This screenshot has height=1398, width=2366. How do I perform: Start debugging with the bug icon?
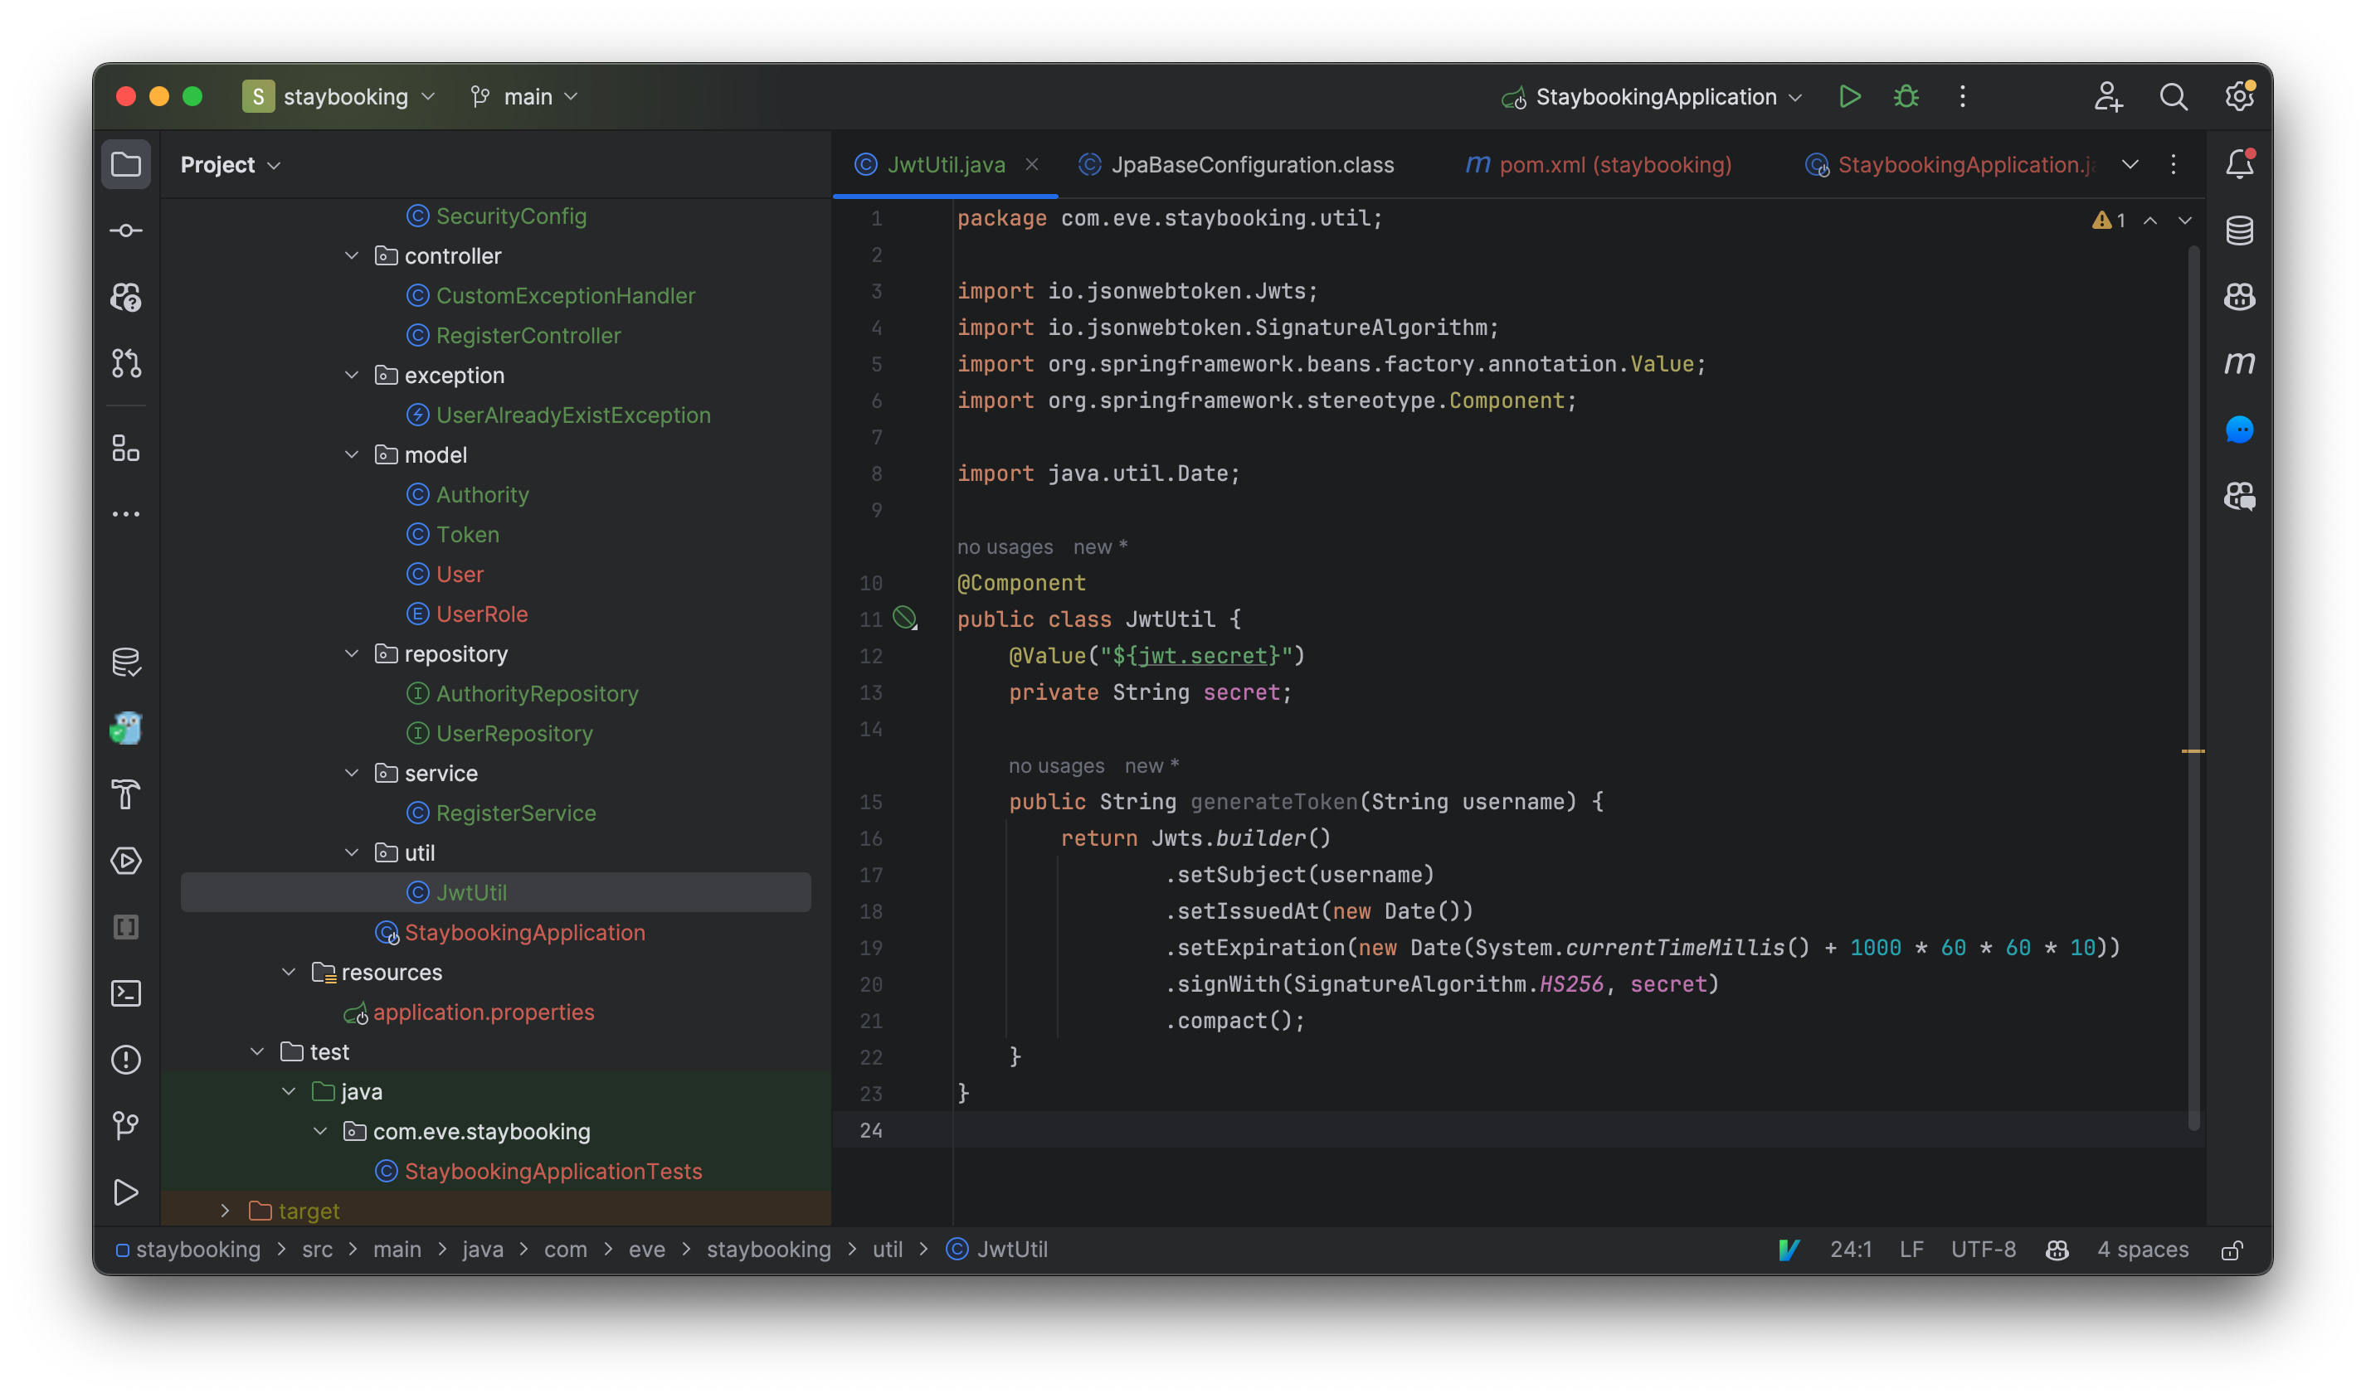[x=1906, y=96]
